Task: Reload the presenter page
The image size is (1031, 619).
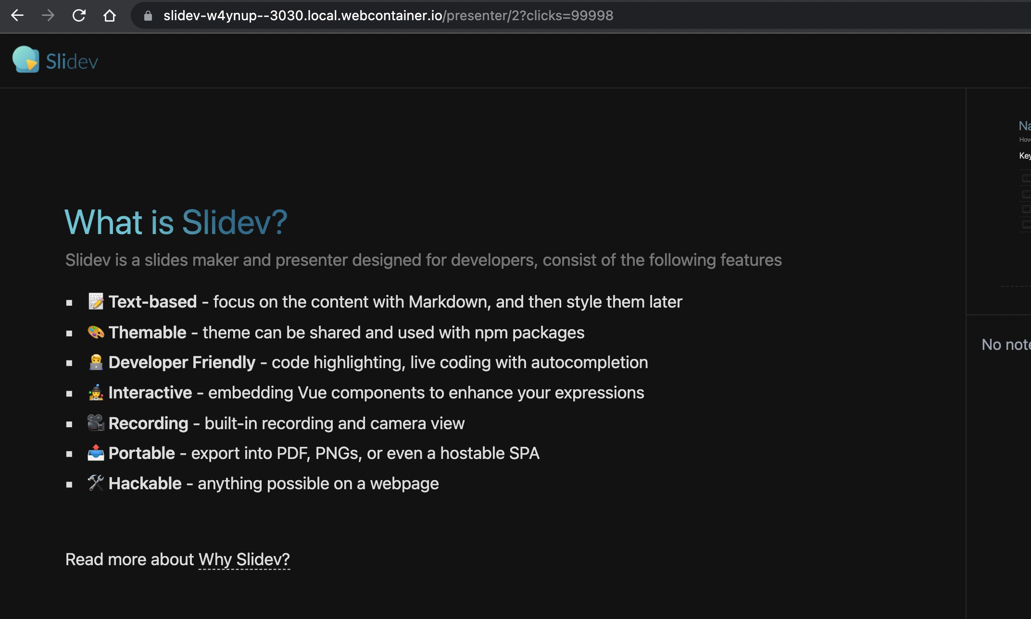Action: click(79, 16)
